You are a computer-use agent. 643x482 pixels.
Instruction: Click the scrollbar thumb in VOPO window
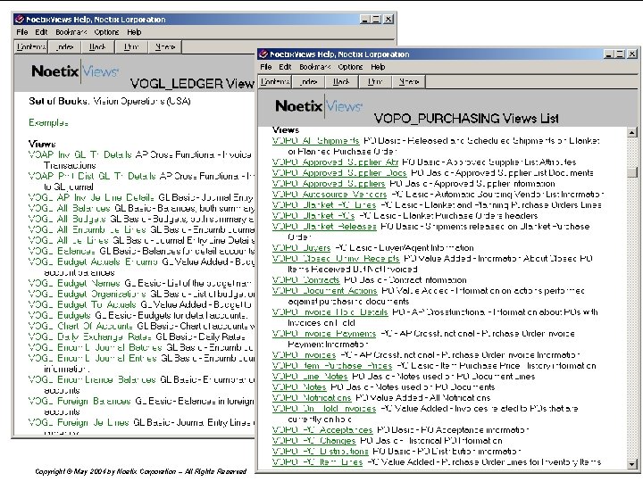632,172
